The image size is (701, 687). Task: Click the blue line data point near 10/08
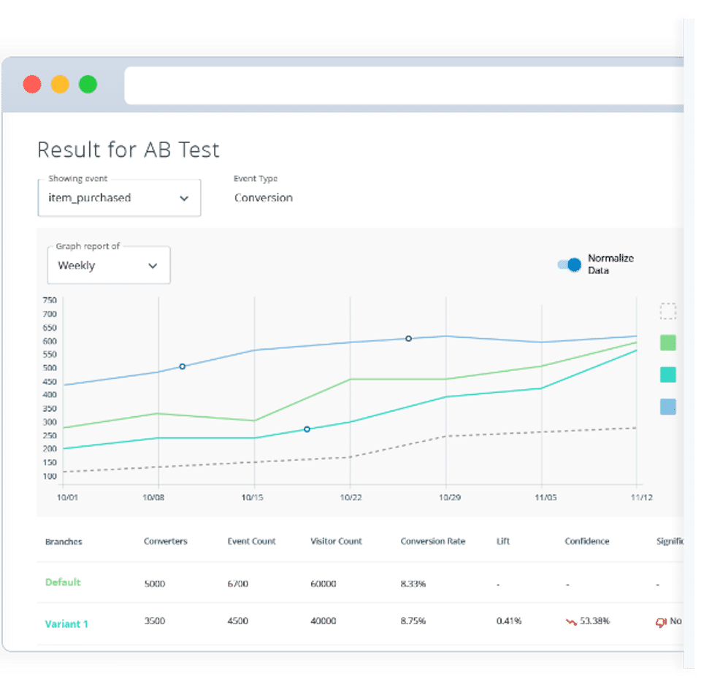pos(183,366)
